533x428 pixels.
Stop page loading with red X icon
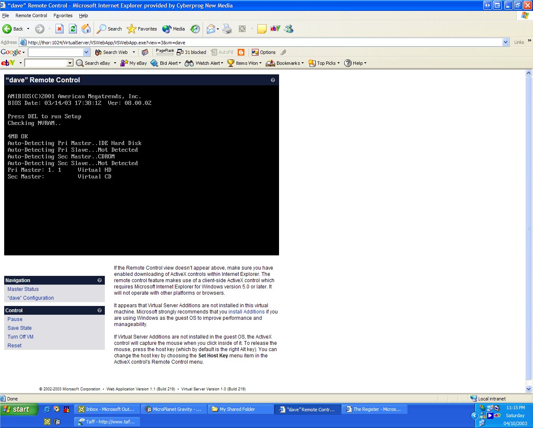click(x=59, y=29)
